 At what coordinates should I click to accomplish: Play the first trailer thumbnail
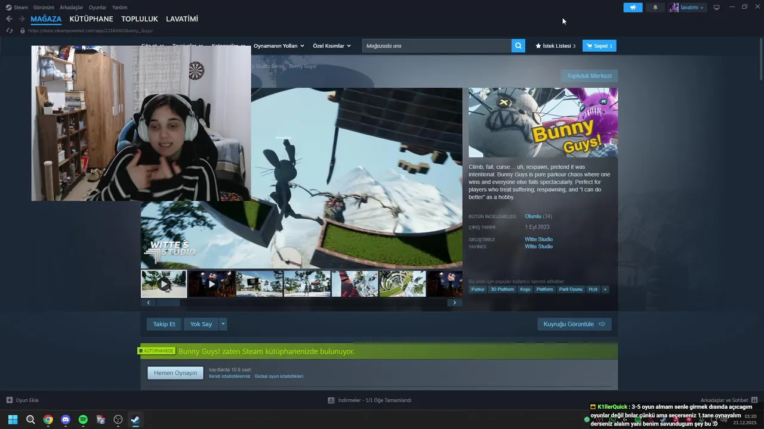(x=164, y=284)
